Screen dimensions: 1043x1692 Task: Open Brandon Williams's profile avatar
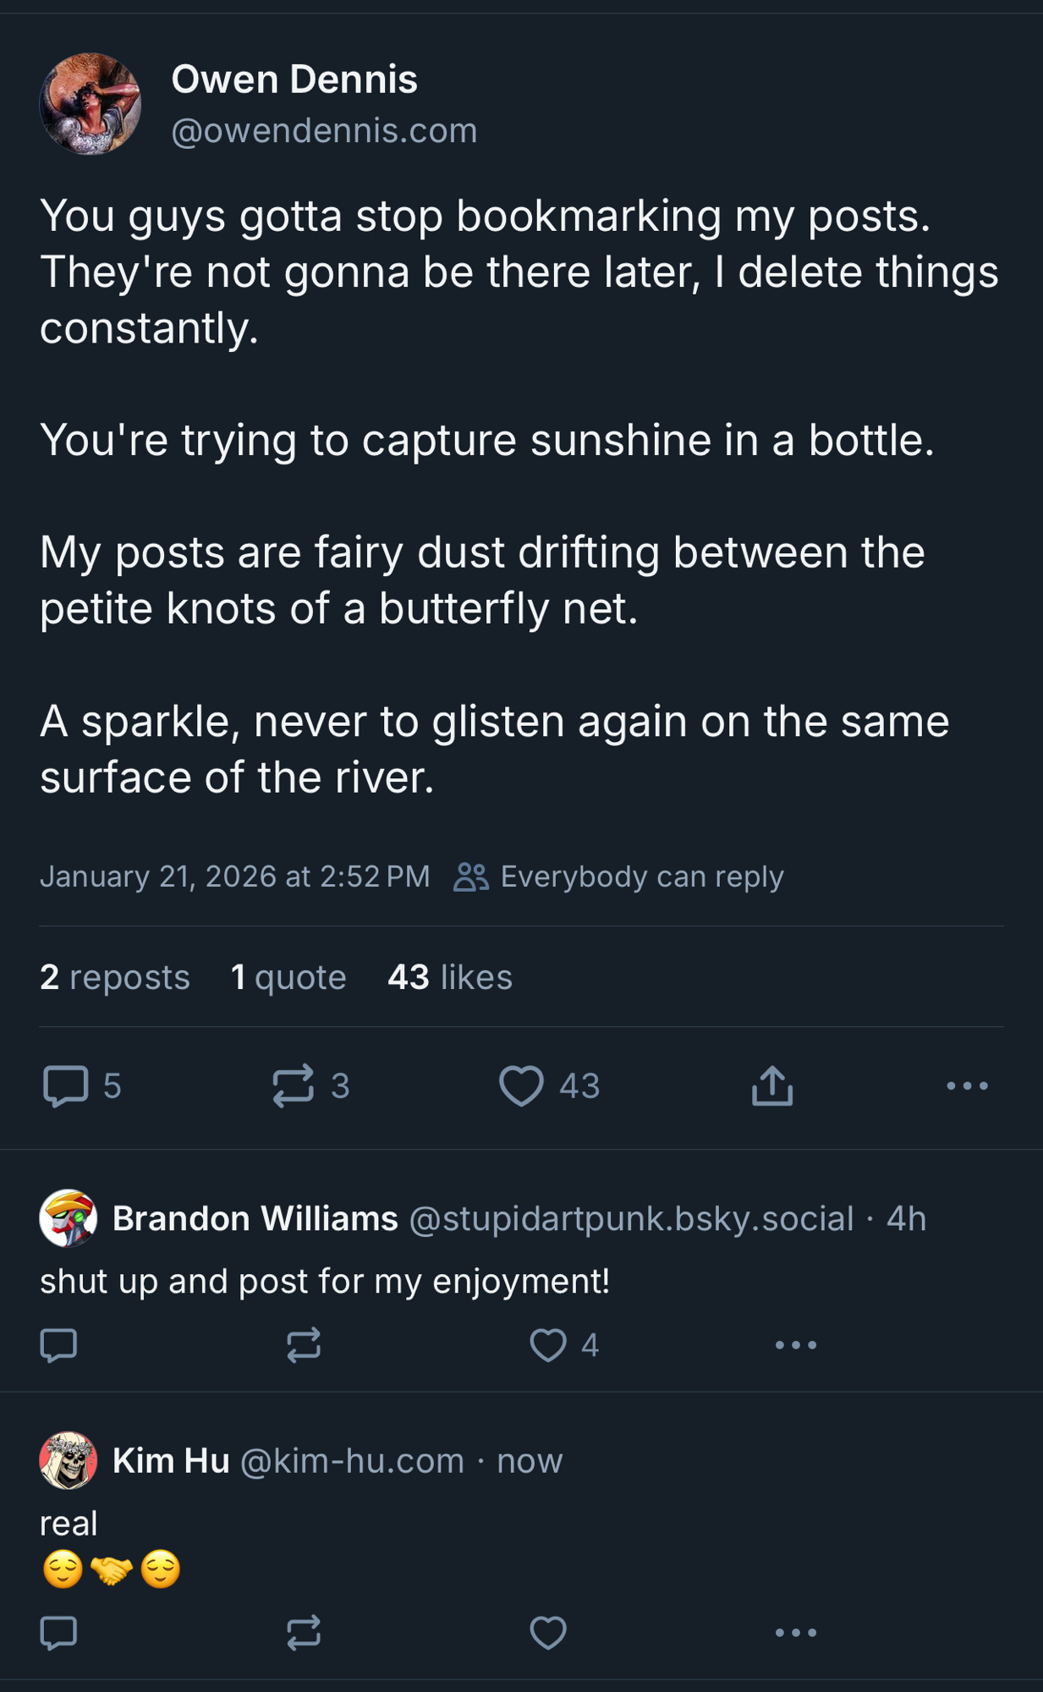tap(69, 1218)
